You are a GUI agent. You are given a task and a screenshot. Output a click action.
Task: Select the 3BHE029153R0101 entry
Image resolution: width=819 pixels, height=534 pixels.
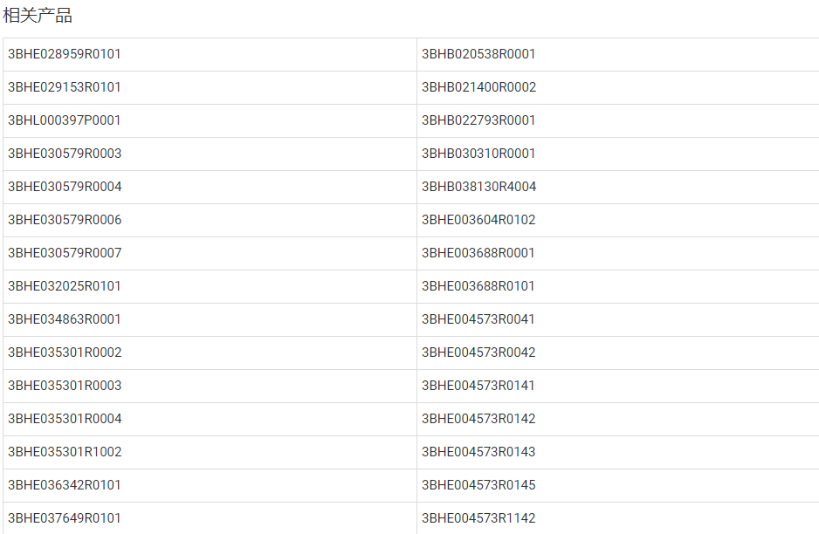point(65,87)
